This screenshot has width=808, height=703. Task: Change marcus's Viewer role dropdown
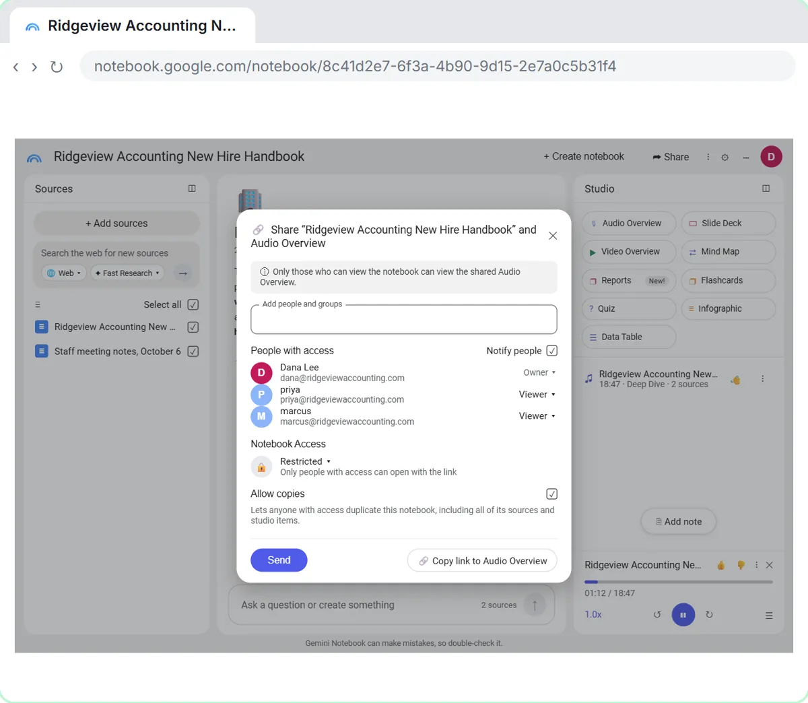click(x=537, y=416)
